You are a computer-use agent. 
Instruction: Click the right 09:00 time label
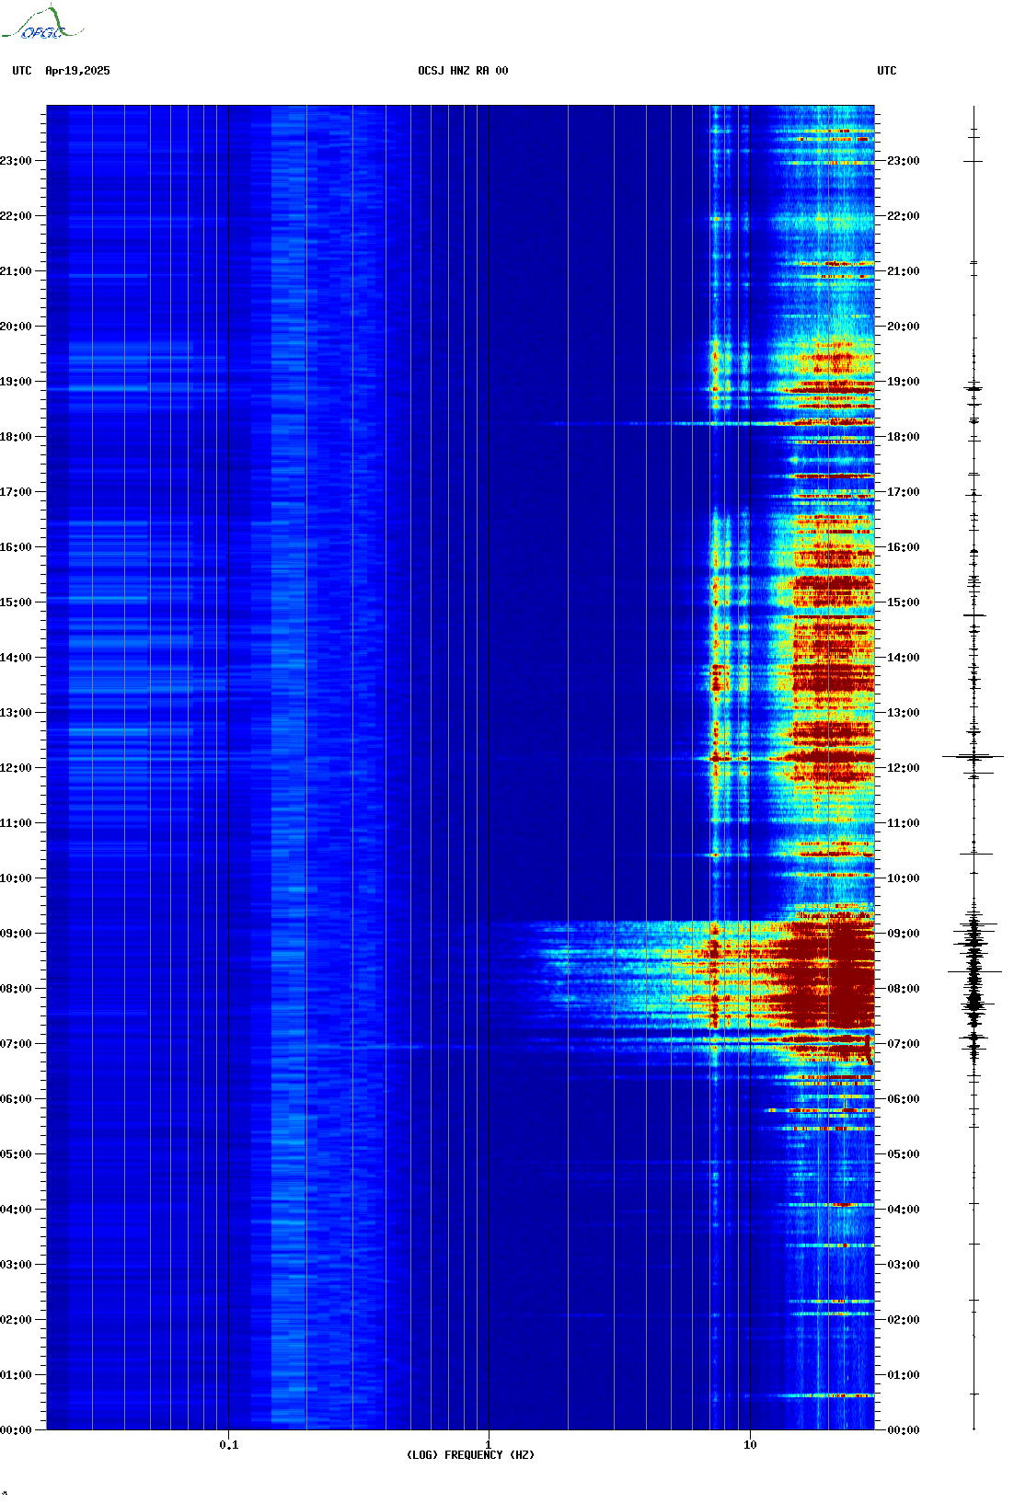click(904, 934)
